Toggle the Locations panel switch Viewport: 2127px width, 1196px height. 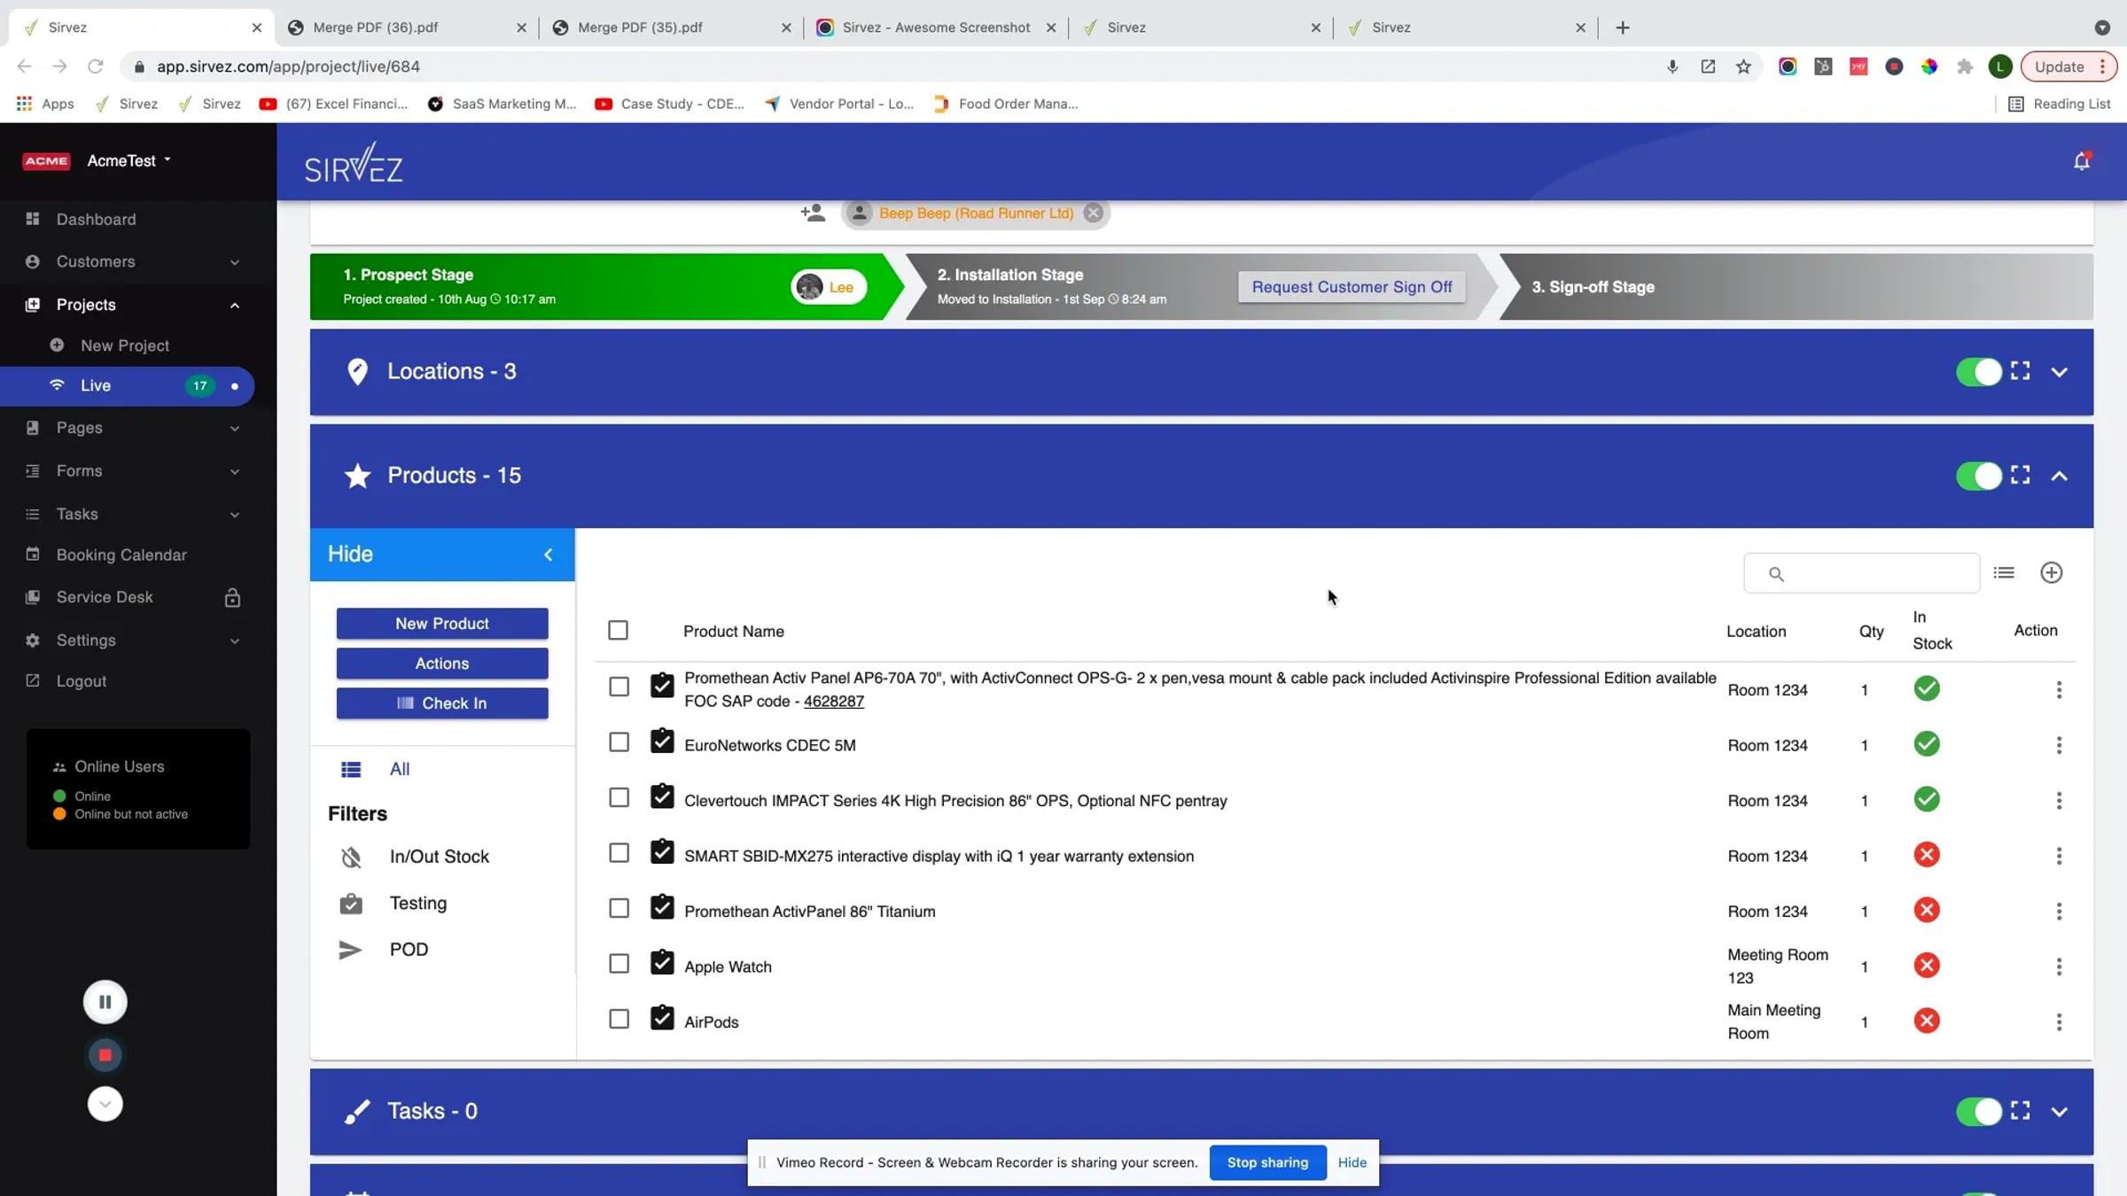(1978, 372)
